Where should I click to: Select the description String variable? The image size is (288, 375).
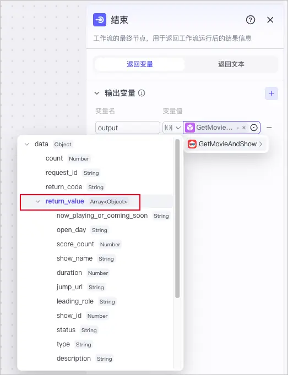(x=85, y=359)
